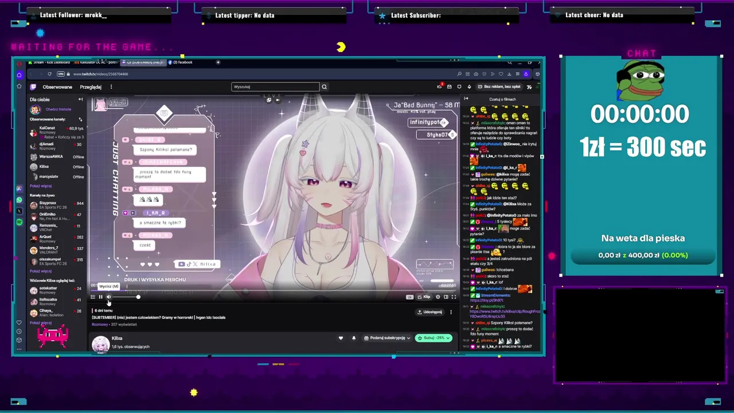
Task: Open WhatsApp in Opera sidebar
Action: pos(19,200)
